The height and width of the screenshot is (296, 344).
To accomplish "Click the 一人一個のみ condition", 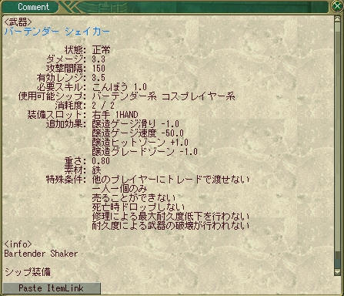I will click(119, 189).
